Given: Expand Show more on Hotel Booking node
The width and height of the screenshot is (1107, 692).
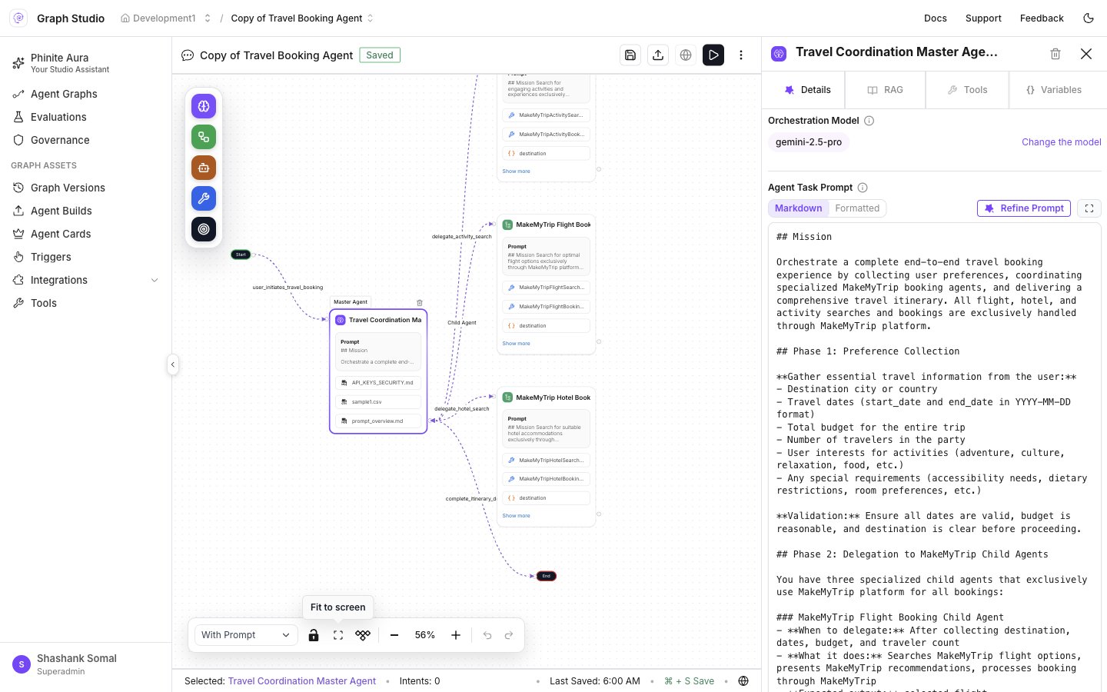Looking at the screenshot, I should click(516, 516).
